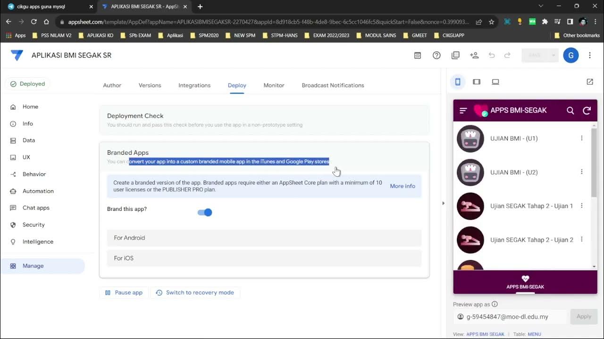Image resolution: width=604 pixels, height=339 pixels.
Task: Click browser reload icon
Action: (34, 22)
